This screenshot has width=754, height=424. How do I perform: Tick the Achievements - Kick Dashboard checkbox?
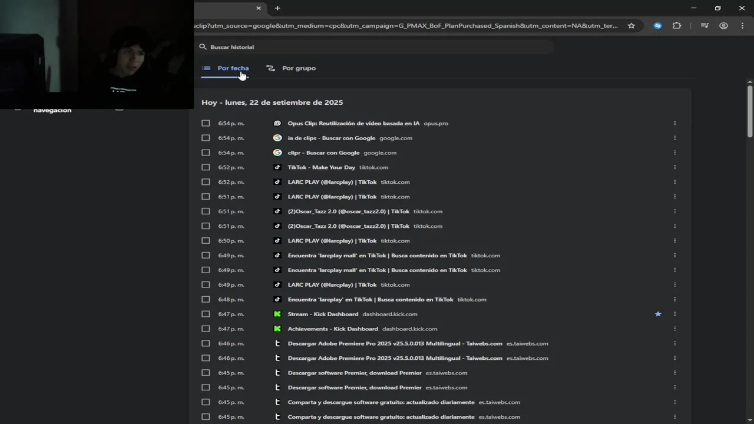(206, 329)
